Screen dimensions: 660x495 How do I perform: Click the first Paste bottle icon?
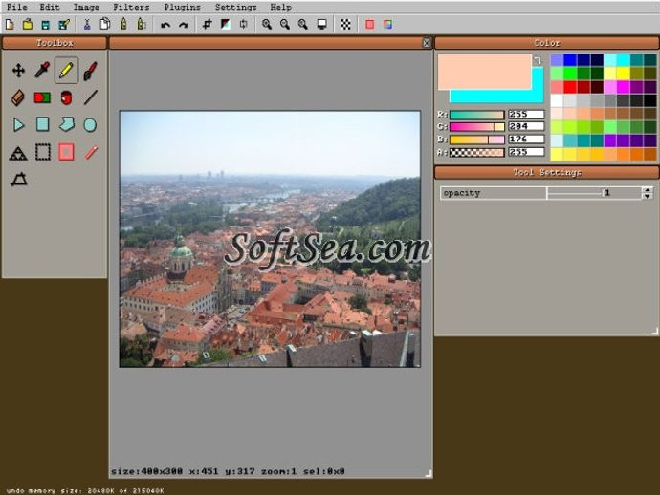[123, 24]
